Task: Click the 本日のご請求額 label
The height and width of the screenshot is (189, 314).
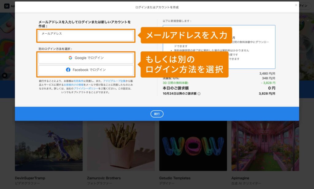Action: coord(176,88)
